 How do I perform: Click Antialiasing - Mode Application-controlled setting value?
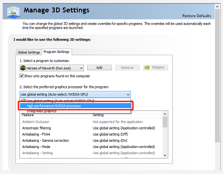pos(124,147)
